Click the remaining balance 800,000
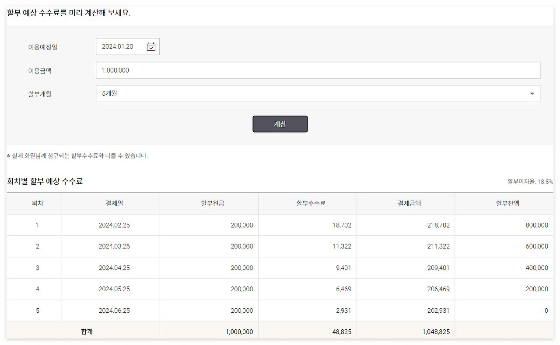The image size is (560, 345). (x=537, y=225)
